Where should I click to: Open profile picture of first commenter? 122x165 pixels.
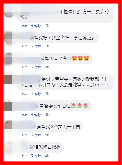pyautogui.click(x=9, y=12)
